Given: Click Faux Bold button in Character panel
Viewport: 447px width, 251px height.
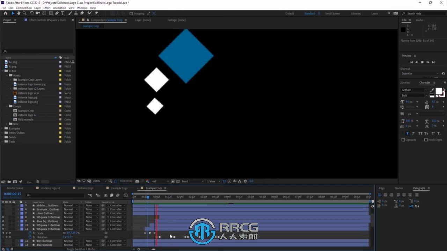Looking at the screenshot, I should 407,134.
